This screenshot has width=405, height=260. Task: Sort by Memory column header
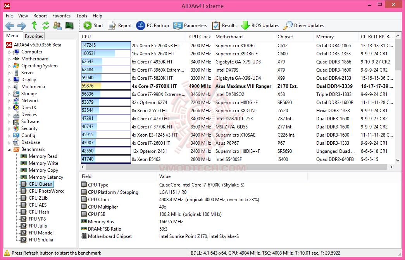pyautogui.click(x=336, y=37)
